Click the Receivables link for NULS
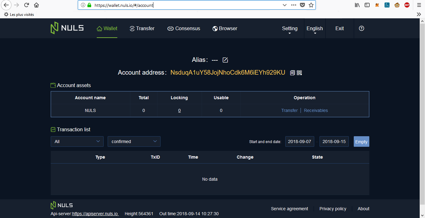Viewport: 425px width, 218px height. [316, 110]
